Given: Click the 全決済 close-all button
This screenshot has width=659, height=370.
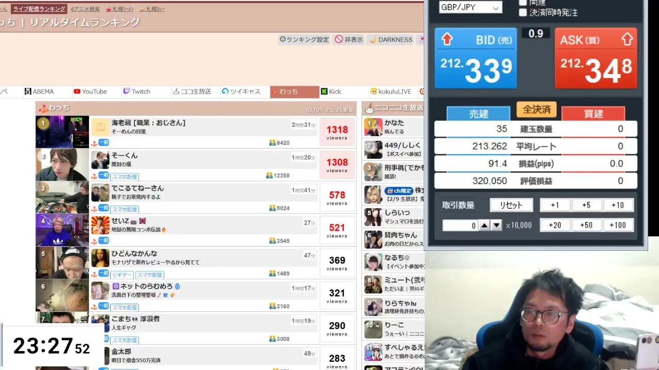Looking at the screenshot, I should (536, 109).
